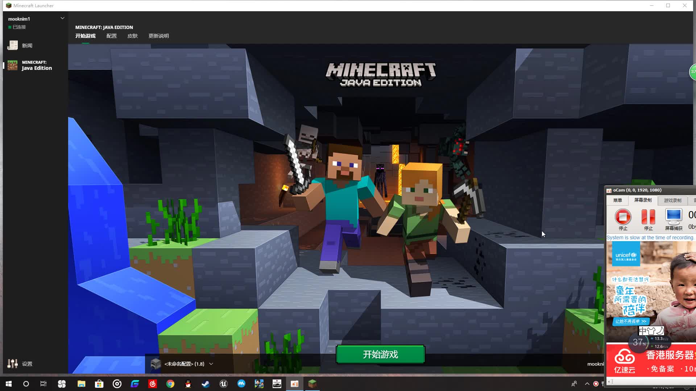Switch to the 配置 tab
Viewport: 696px width, 391px height.
pyautogui.click(x=111, y=36)
